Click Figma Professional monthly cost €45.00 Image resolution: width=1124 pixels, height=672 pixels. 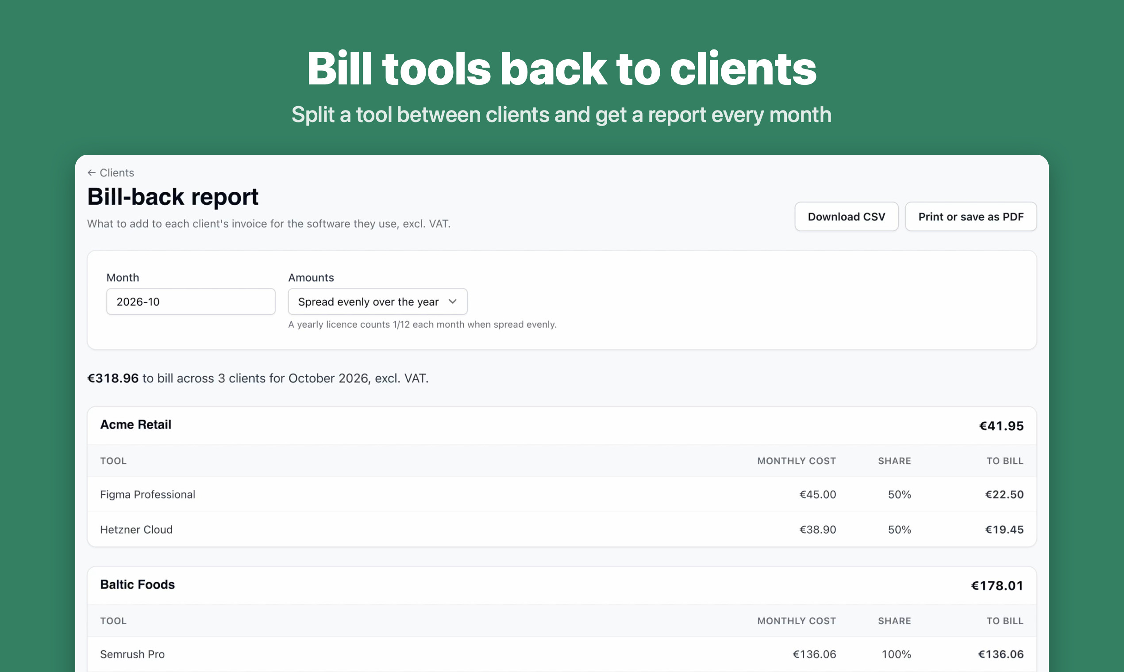point(818,494)
